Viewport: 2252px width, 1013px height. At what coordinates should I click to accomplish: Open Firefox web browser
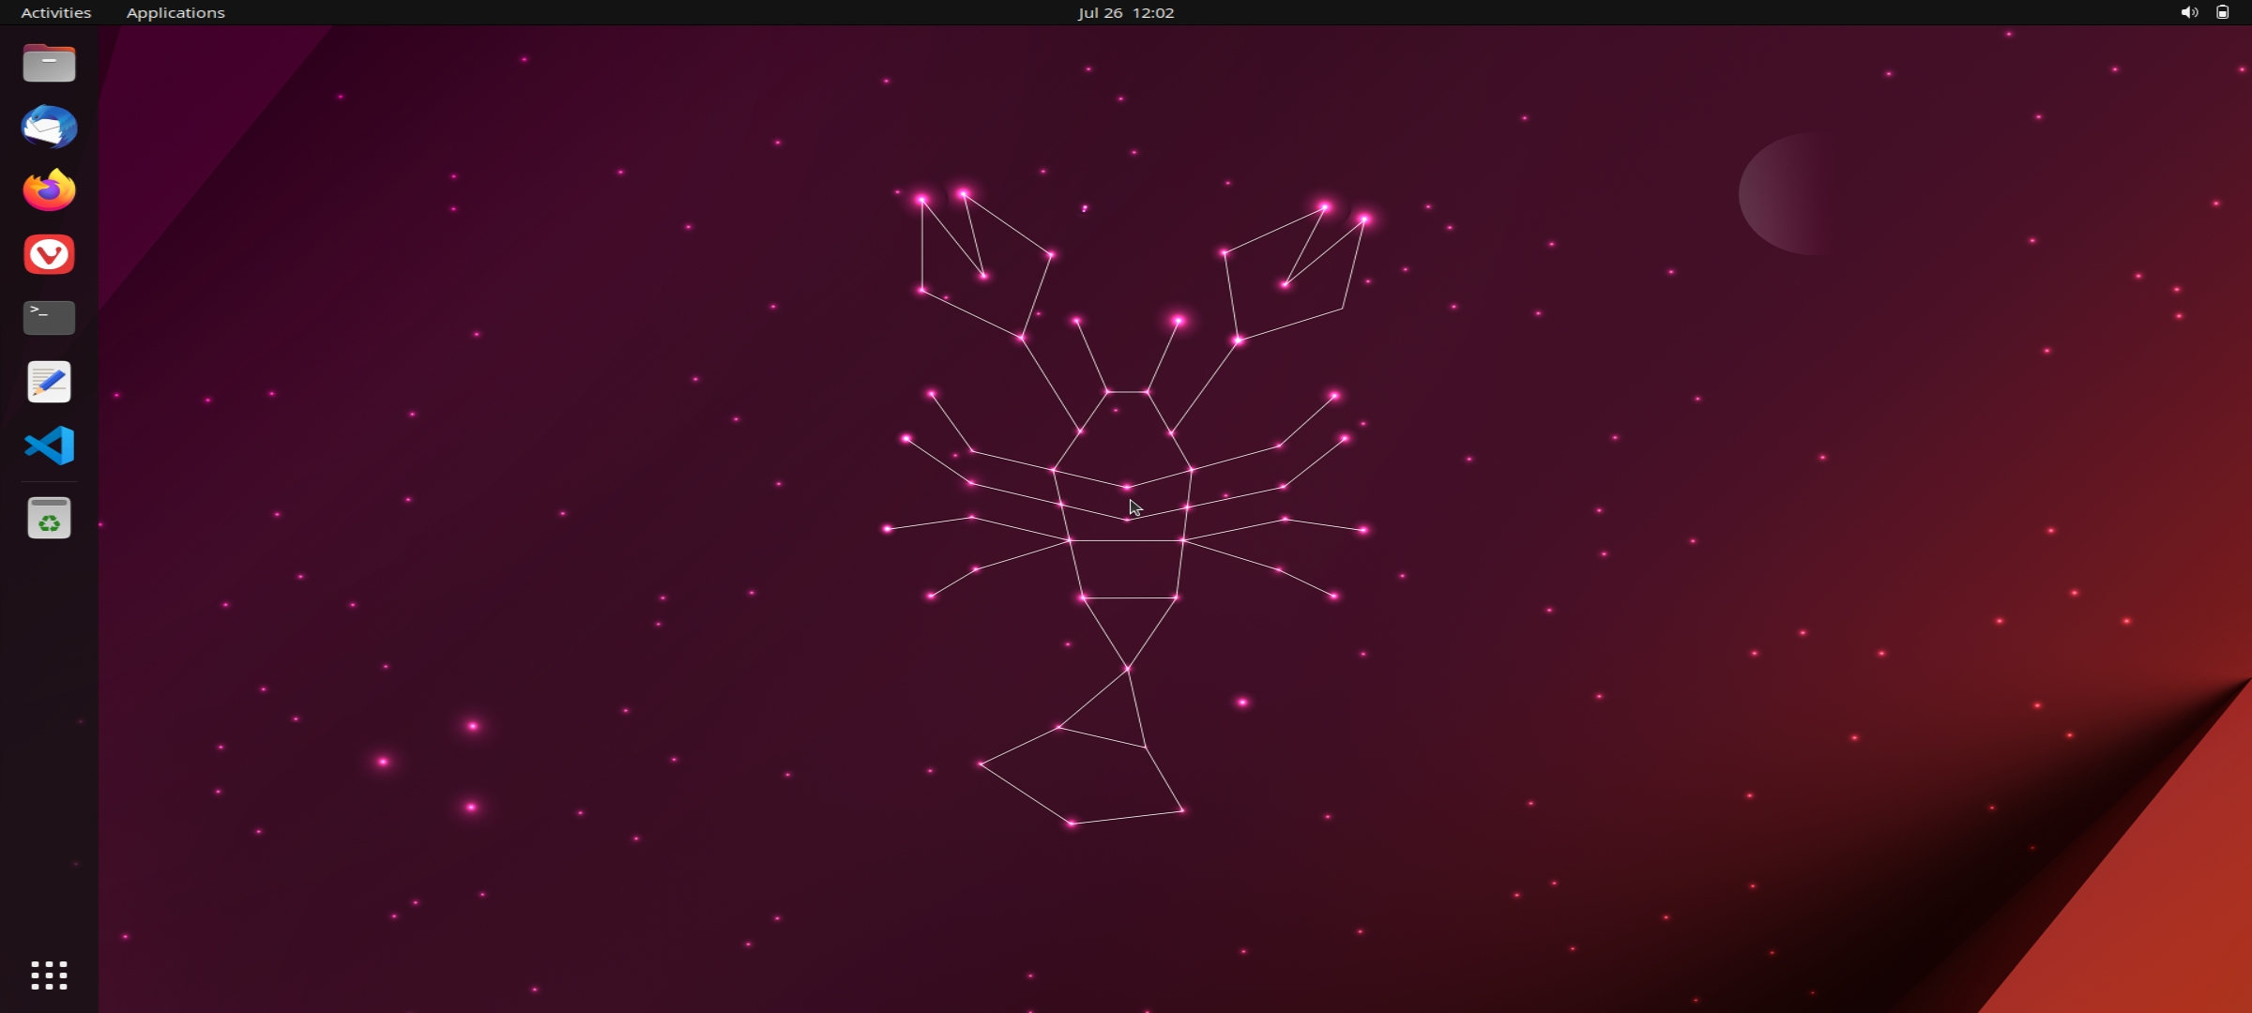tap(49, 190)
